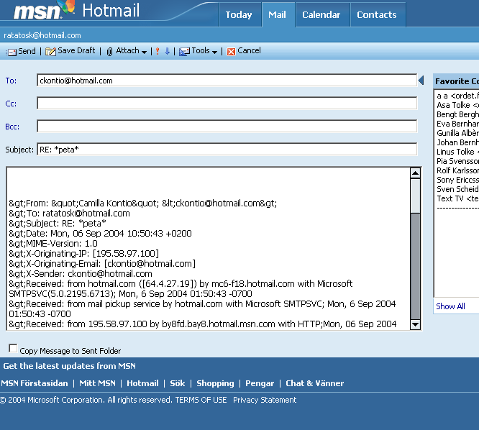Open the To: address book link

point(11,81)
